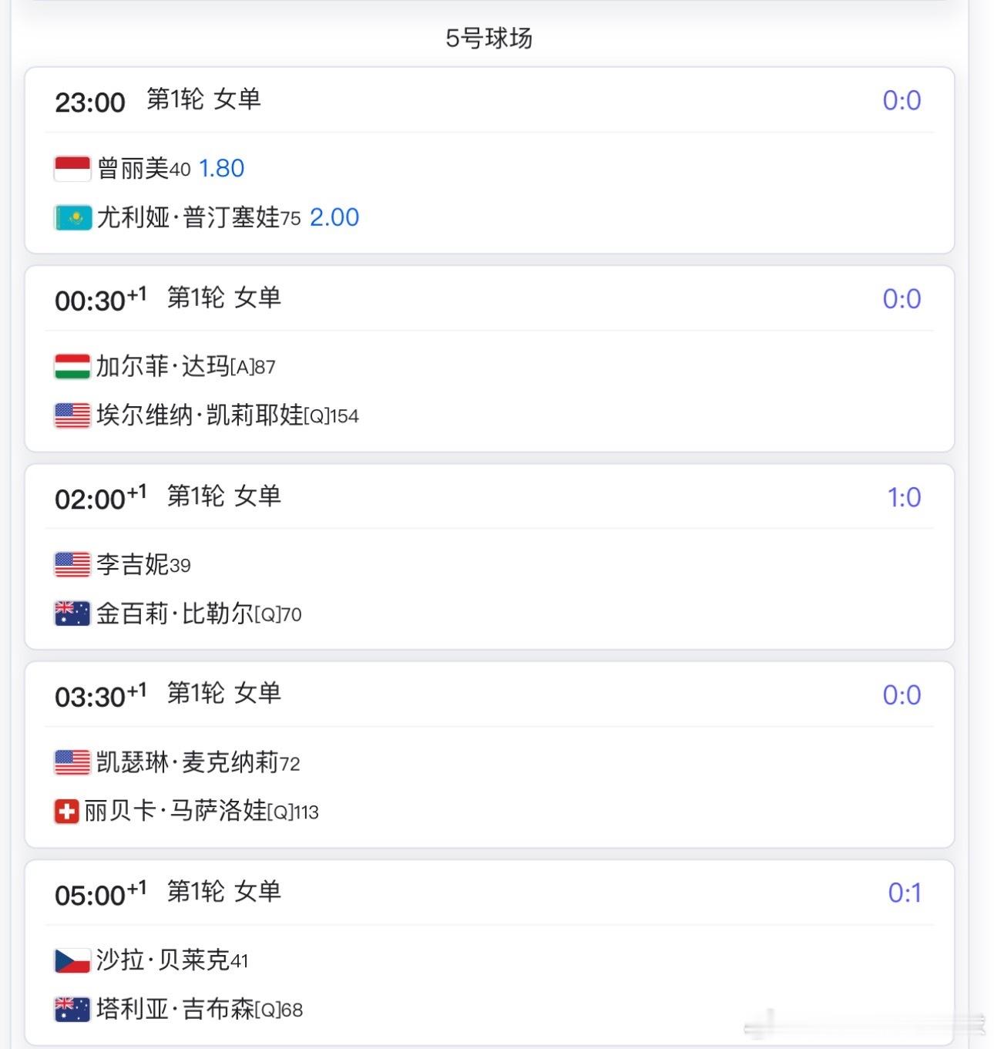Open the 03:30 第1轮 女单 match header

(x=489, y=694)
